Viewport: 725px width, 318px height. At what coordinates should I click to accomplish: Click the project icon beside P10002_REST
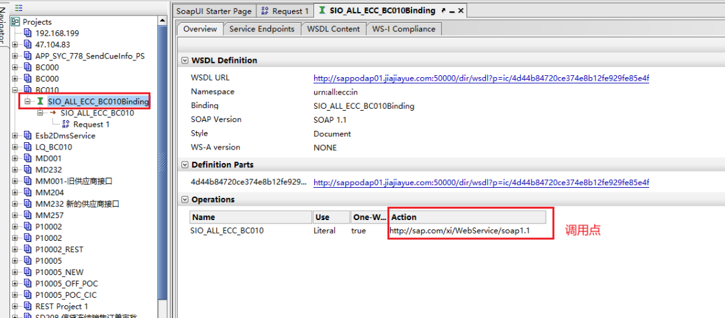click(x=28, y=250)
